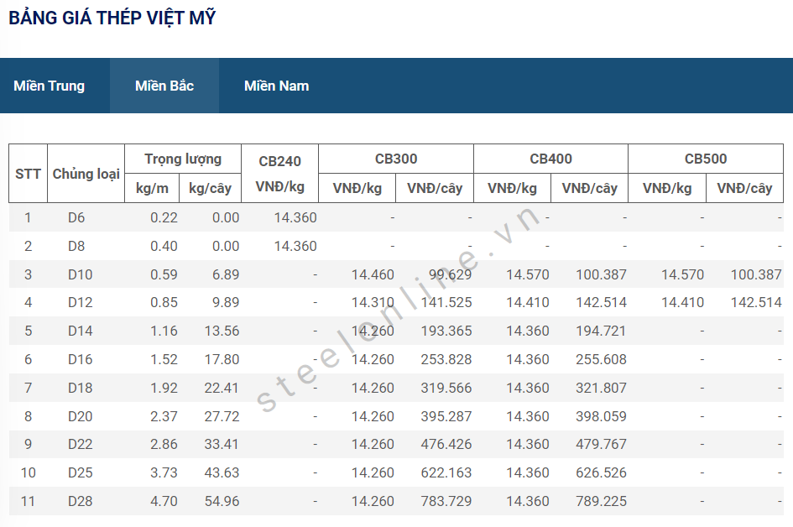Screen dimensions: 793x527
Task: Click the 43.63 kg/cây weight for D25
Action: point(222,473)
